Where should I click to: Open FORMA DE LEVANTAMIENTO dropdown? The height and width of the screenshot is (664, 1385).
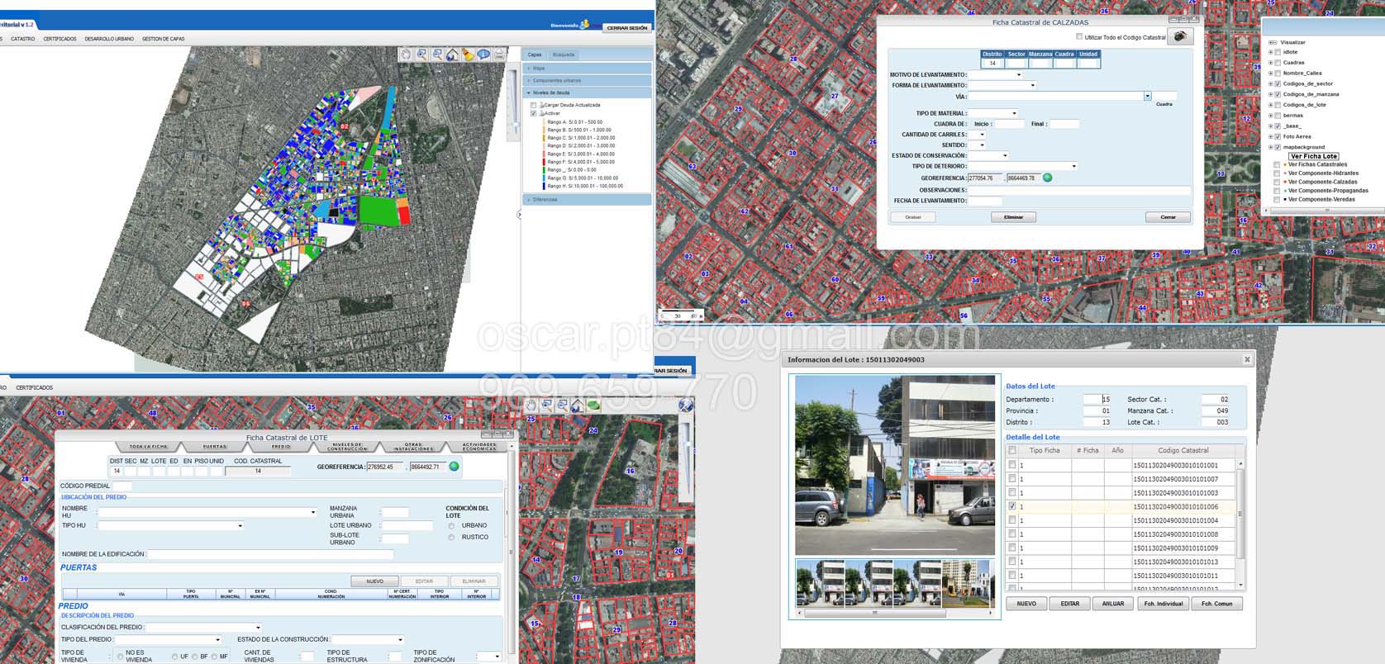pyautogui.click(x=1033, y=85)
